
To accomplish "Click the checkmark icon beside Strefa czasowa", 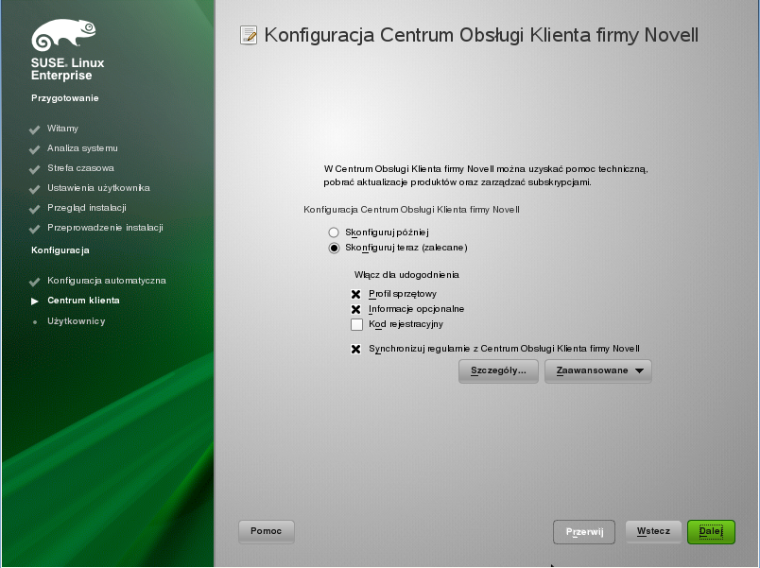I will 34,169.
